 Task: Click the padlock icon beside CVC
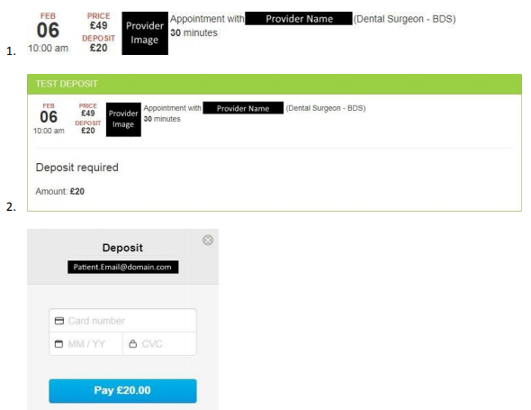pyautogui.click(x=133, y=344)
